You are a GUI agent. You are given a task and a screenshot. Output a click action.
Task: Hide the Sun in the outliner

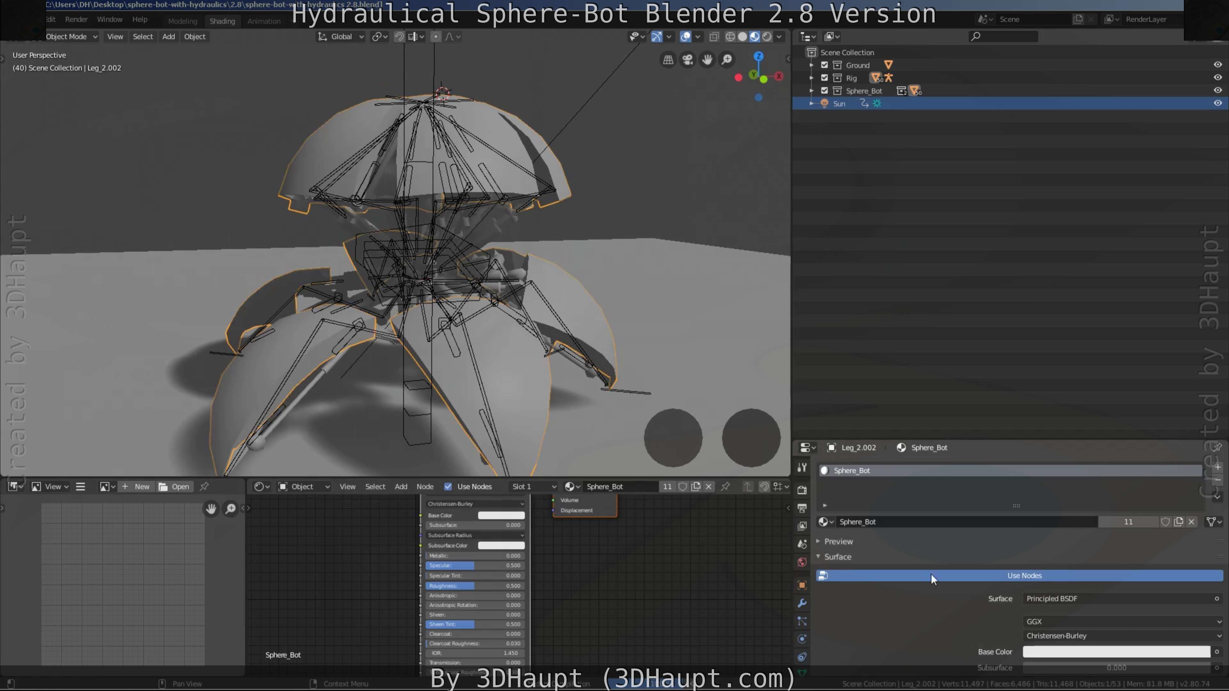click(x=1217, y=103)
